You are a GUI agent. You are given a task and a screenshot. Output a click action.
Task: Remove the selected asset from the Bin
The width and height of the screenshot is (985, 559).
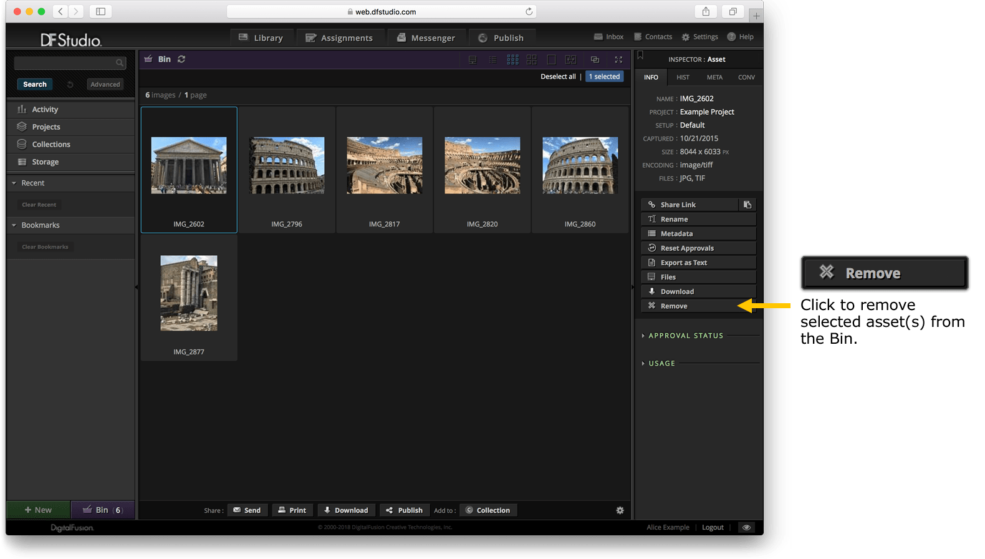tap(698, 306)
